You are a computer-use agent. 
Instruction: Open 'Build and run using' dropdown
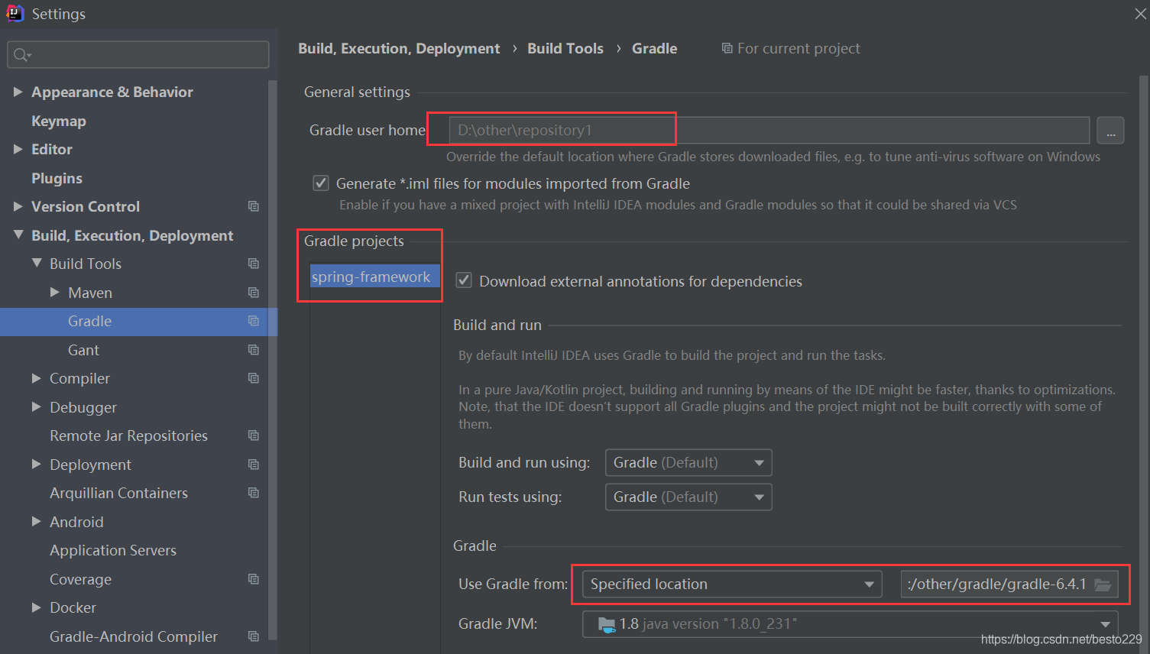pyautogui.click(x=688, y=463)
